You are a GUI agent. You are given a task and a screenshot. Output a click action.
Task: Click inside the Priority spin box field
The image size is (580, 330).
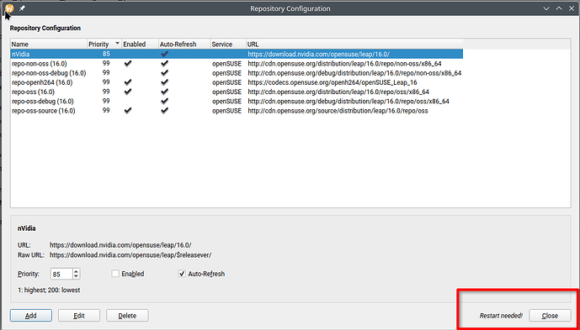tap(61, 275)
